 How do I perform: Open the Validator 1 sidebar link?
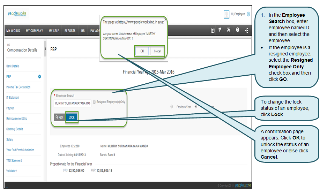[x=12, y=171]
